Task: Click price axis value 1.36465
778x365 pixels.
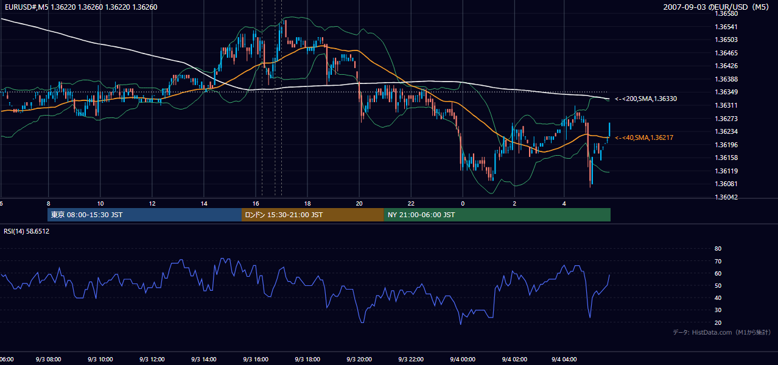Action: point(726,53)
